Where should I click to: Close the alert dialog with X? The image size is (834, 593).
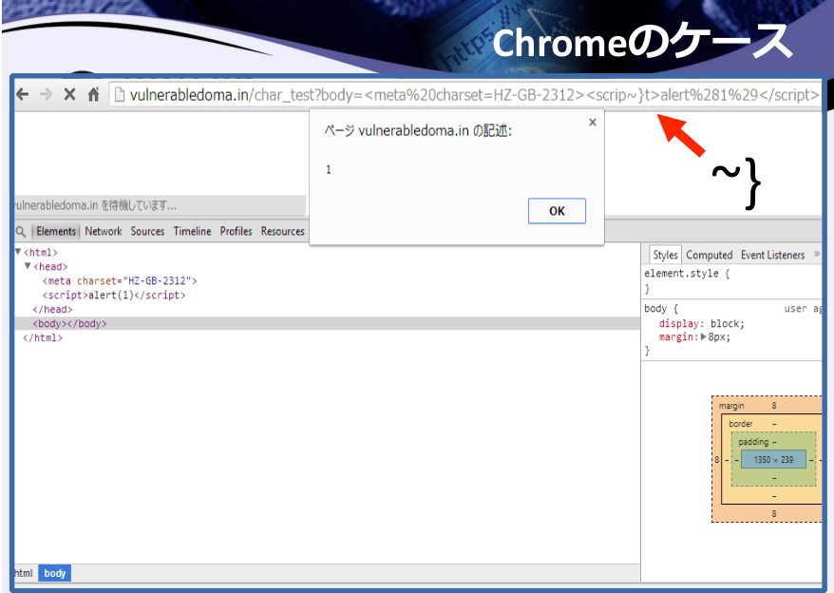(x=593, y=123)
